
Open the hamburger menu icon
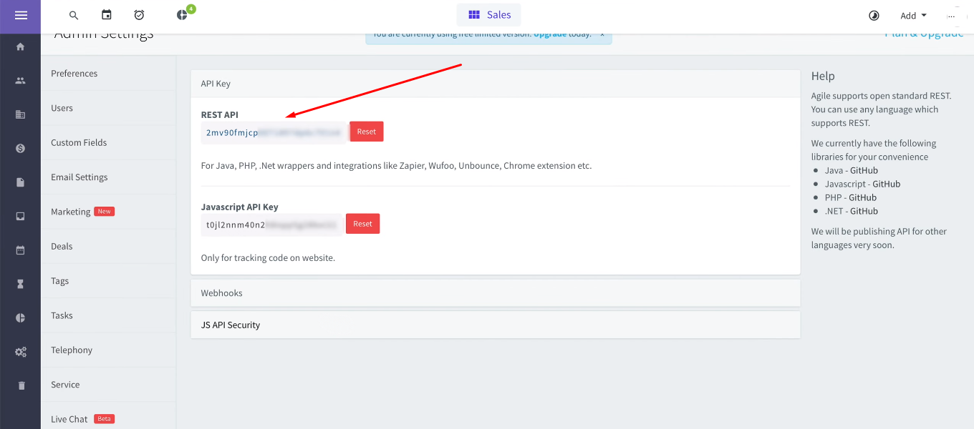coord(20,15)
